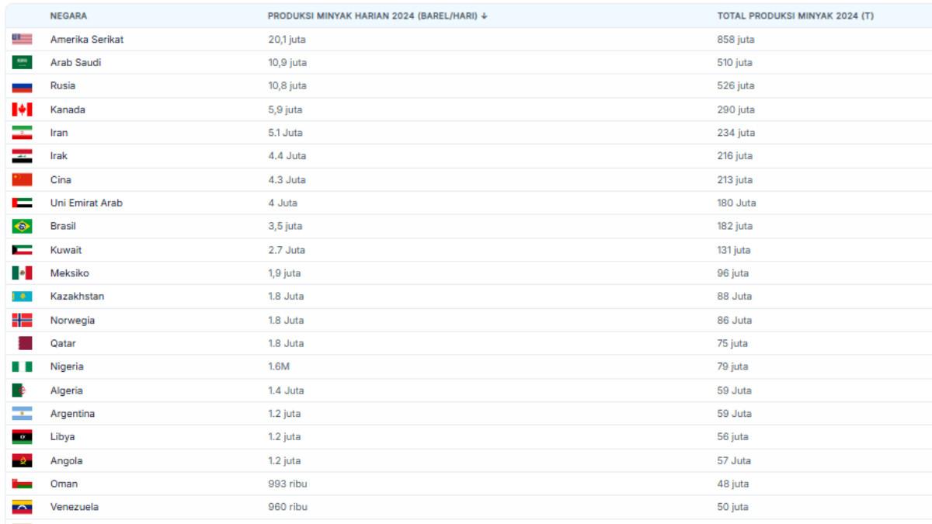The width and height of the screenshot is (932, 524).
Task: Click Oman's 993 ribu daily production
Action: (287, 484)
